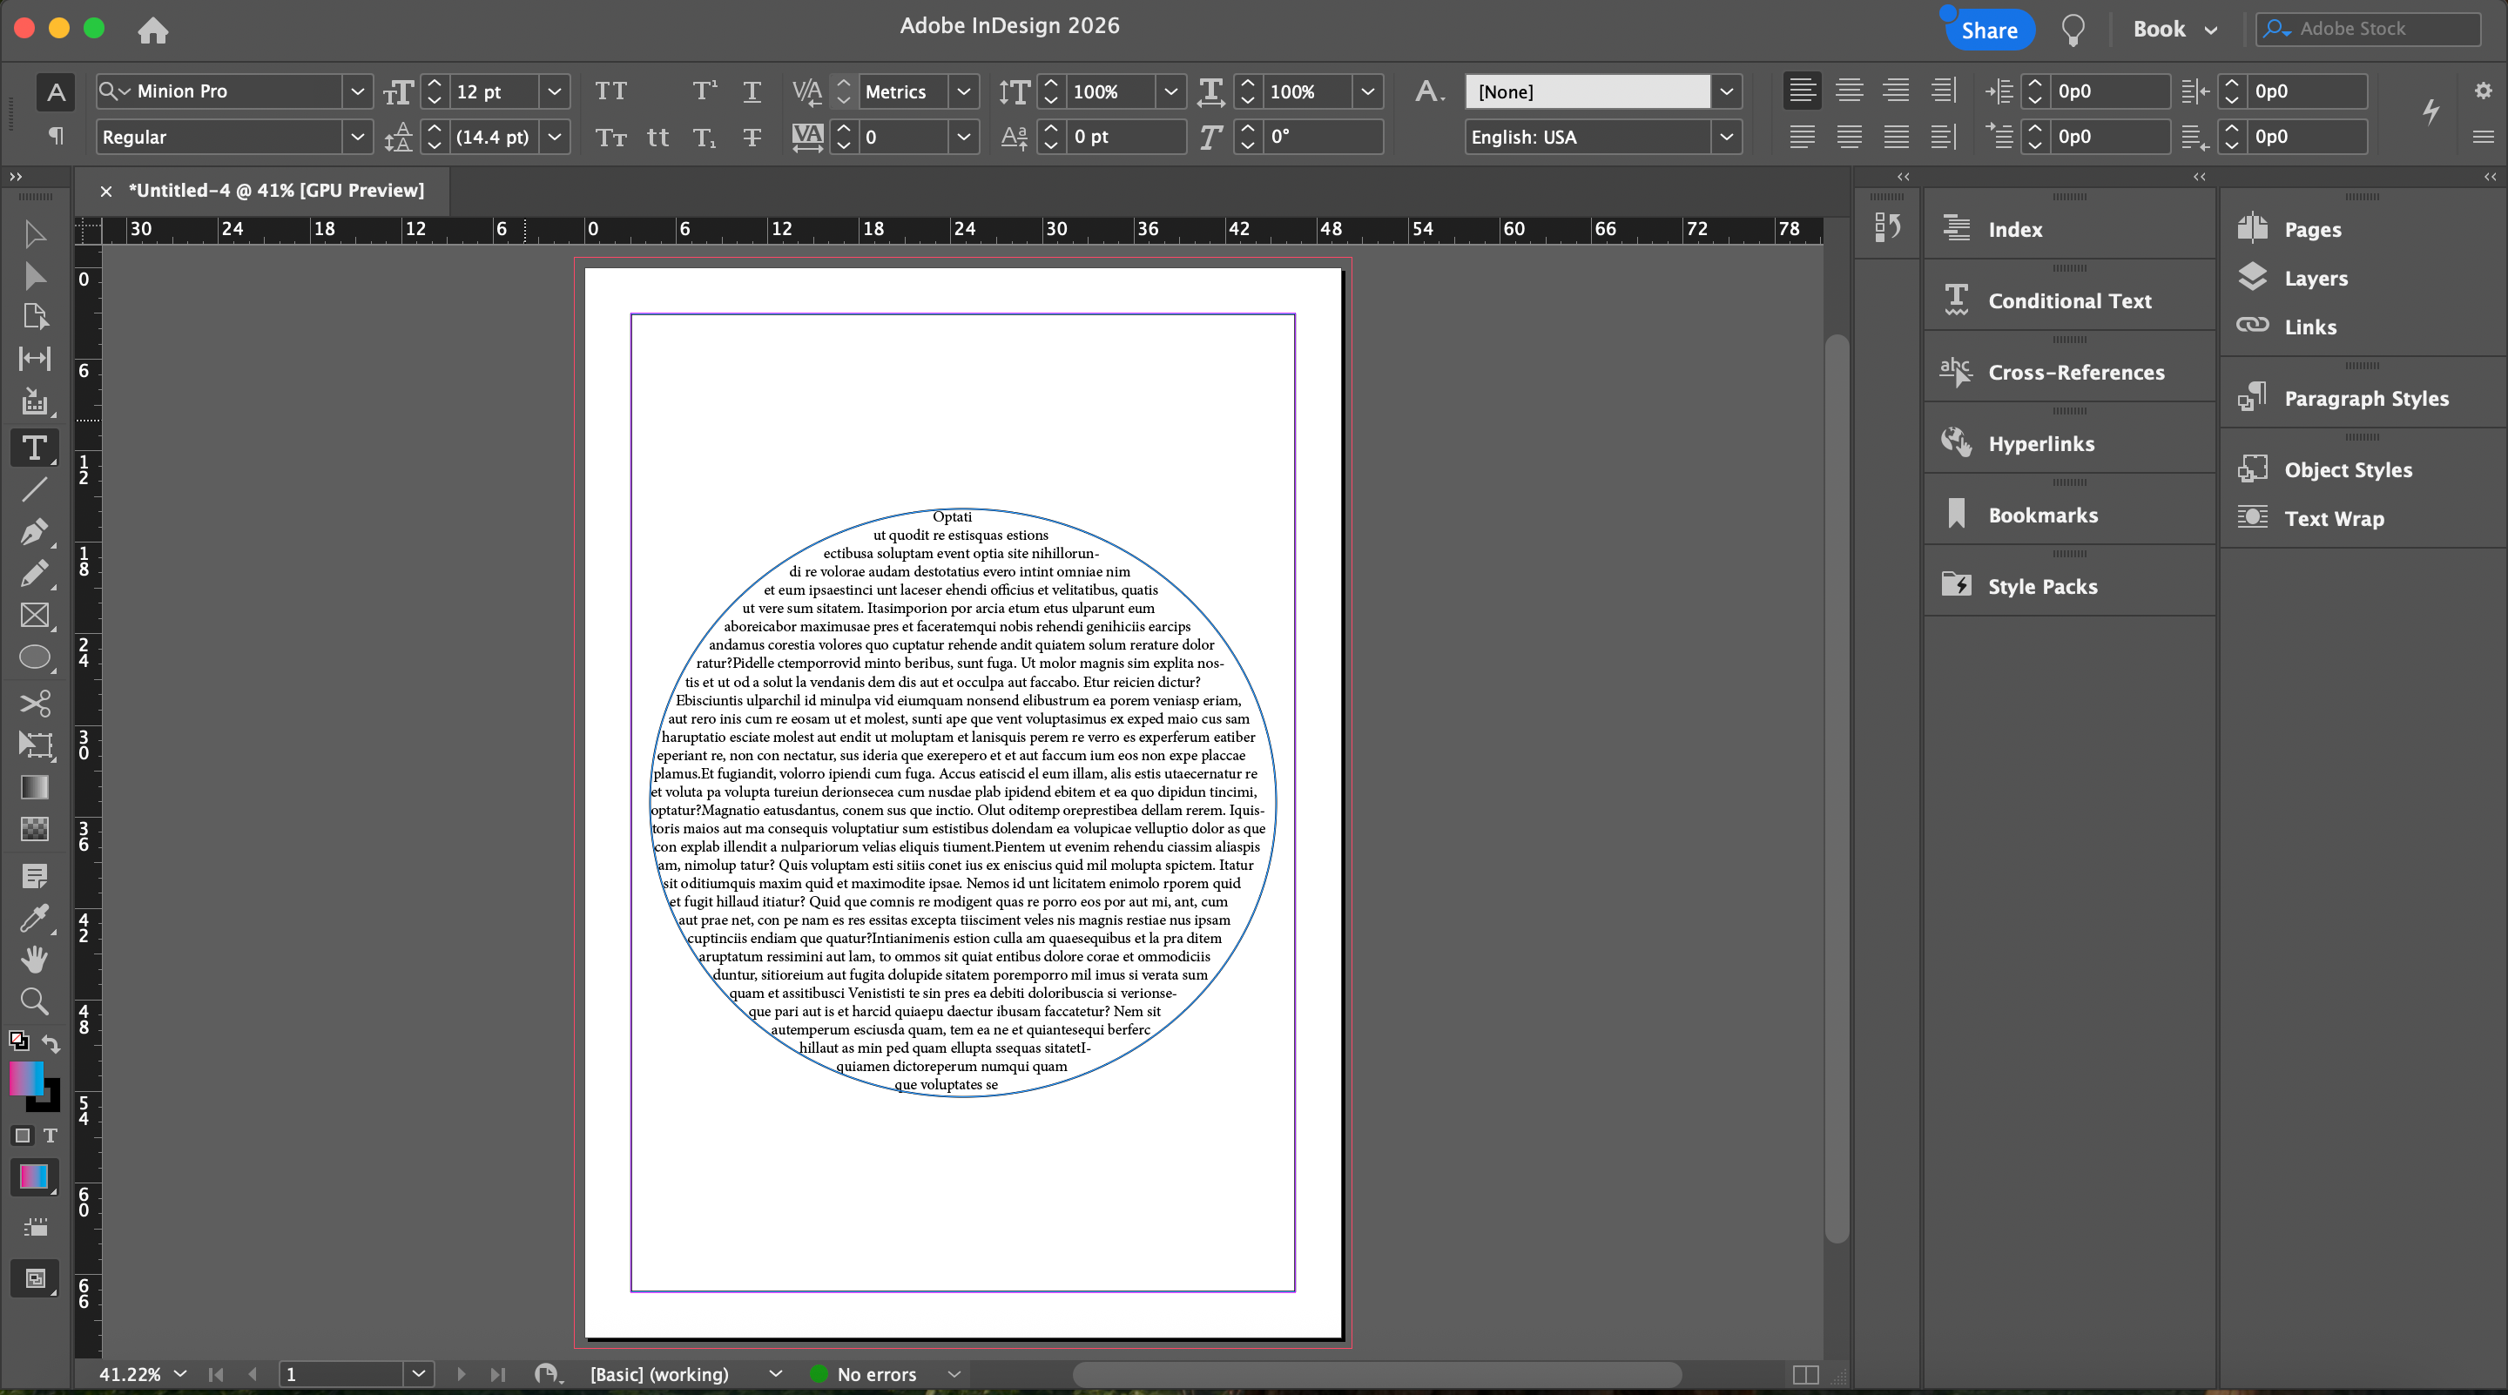Toggle Underline formatting
The height and width of the screenshot is (1395, 2508).
(752, 91)
